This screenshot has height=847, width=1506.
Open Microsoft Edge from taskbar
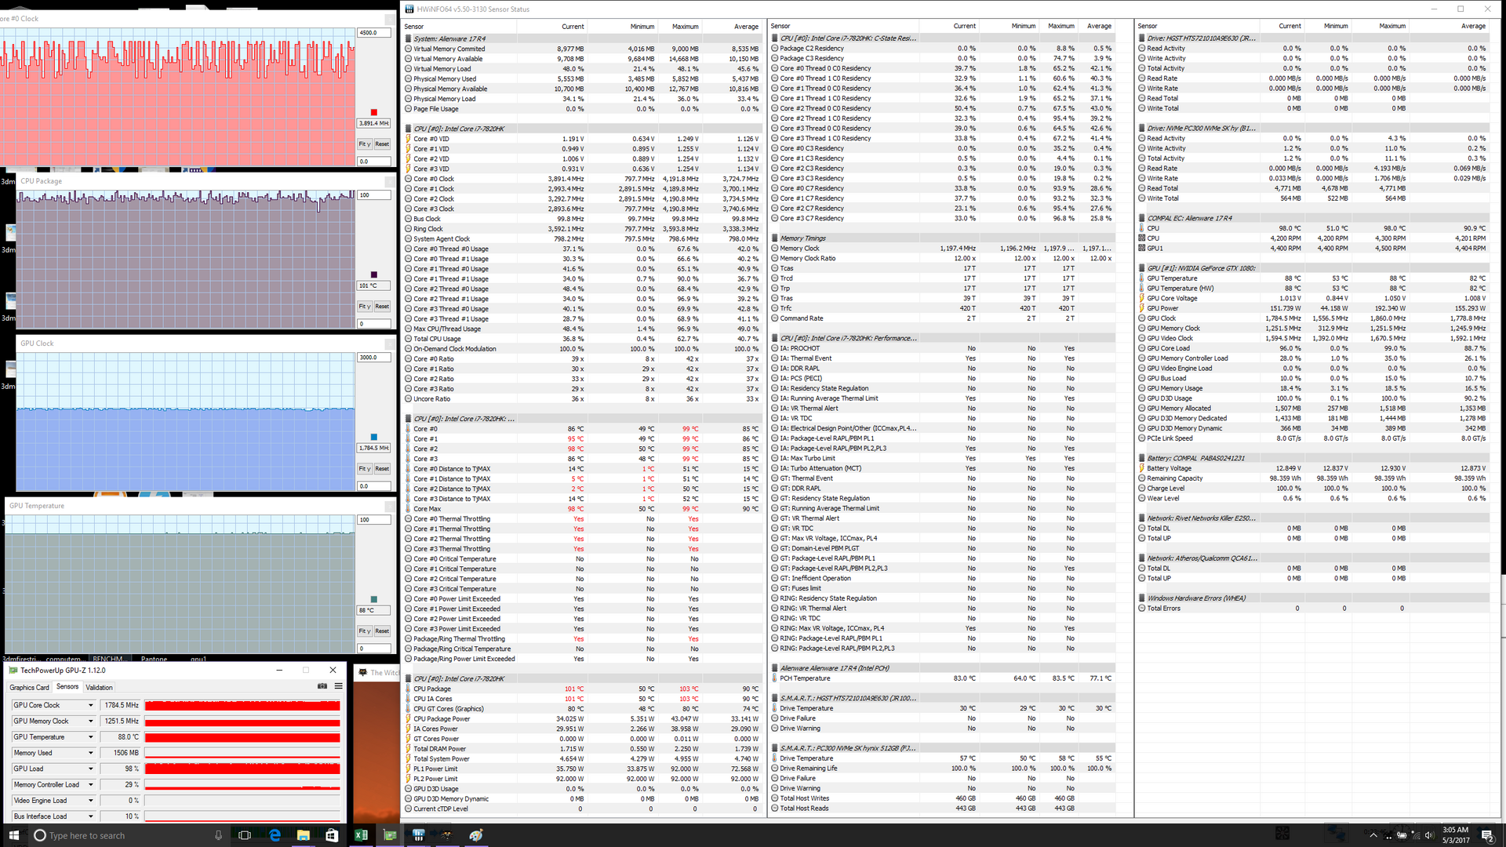pos(275,835)
